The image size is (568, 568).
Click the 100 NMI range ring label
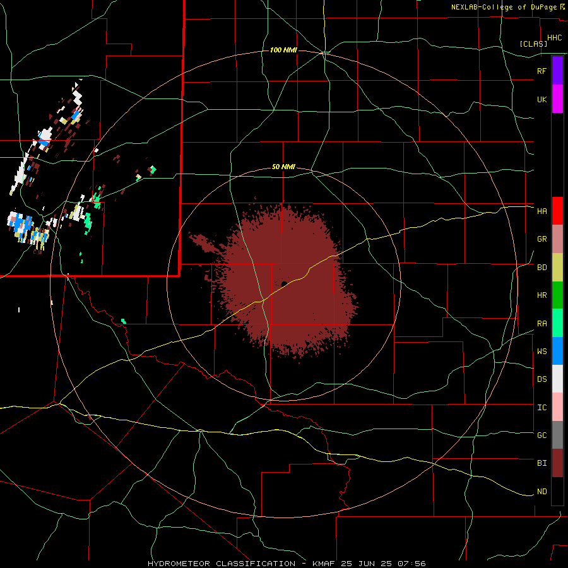point(283,50)
